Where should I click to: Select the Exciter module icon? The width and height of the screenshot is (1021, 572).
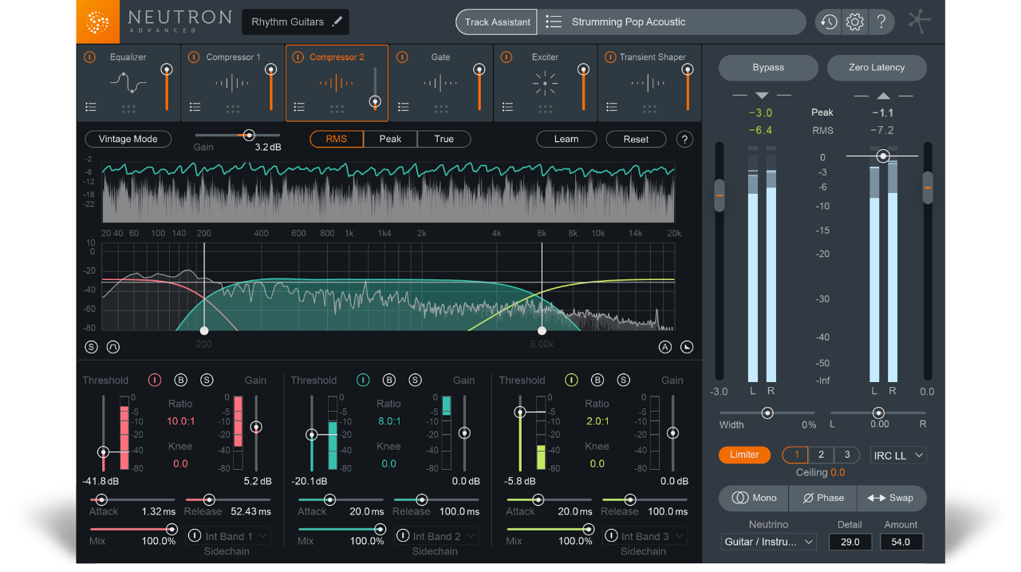[x=545, y=82]
